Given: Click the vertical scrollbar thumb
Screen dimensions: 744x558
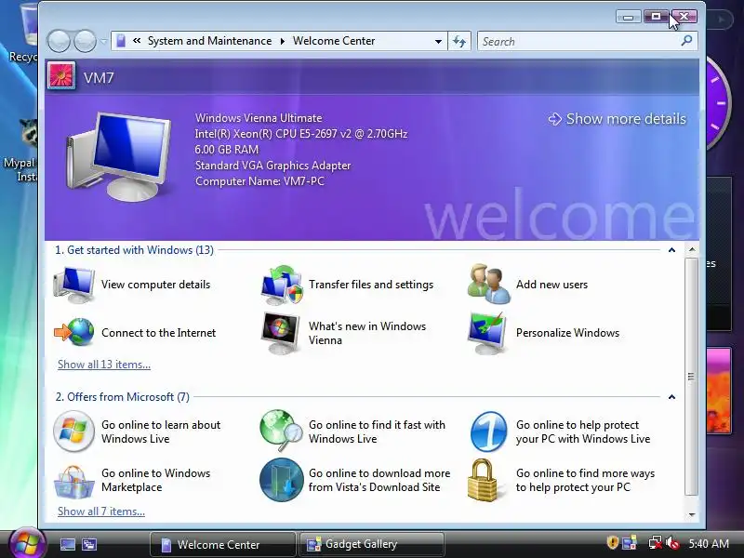Looking at the screenshot, I should [691, 377].
